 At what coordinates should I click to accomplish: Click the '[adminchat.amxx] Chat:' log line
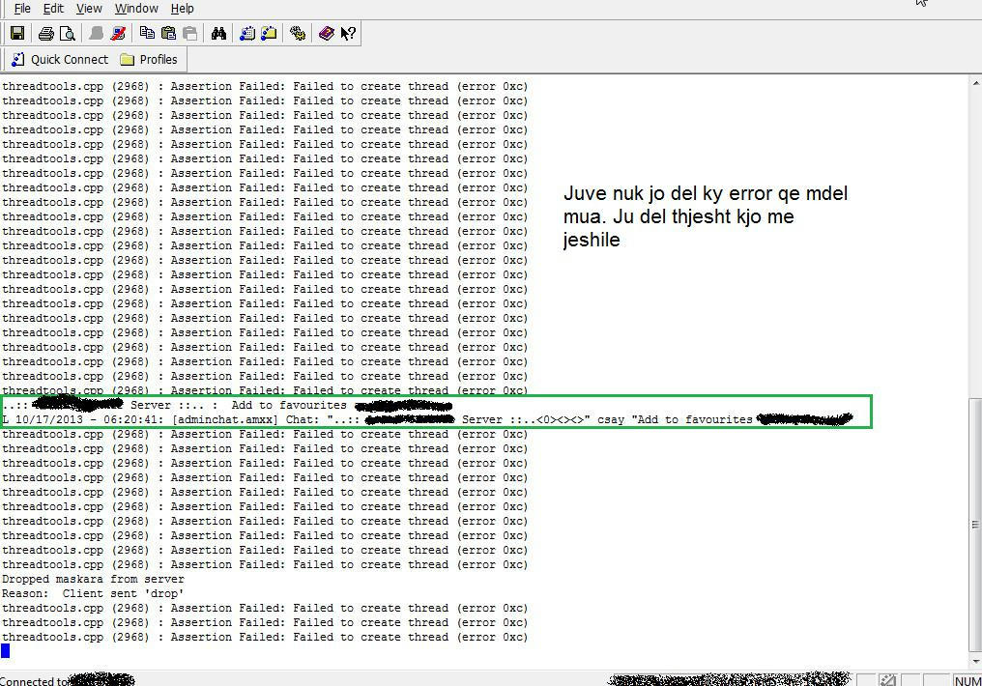point(428,419)
